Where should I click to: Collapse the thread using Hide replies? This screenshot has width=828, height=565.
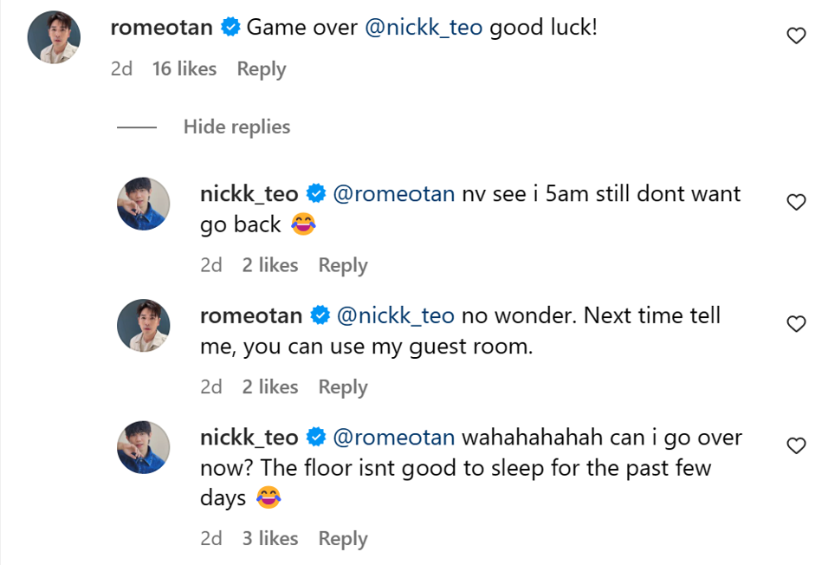236,127
